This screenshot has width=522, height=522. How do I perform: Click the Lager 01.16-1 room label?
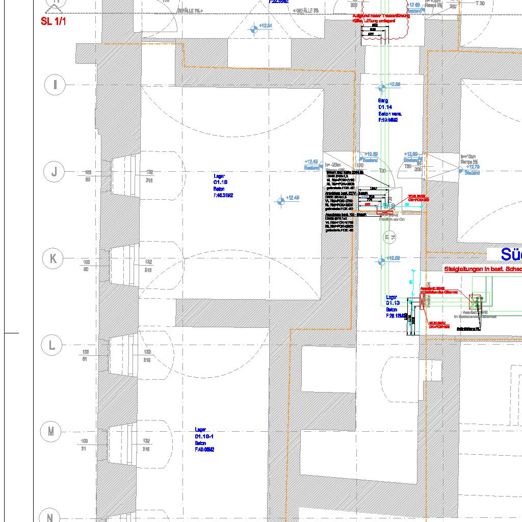[204, 439]
